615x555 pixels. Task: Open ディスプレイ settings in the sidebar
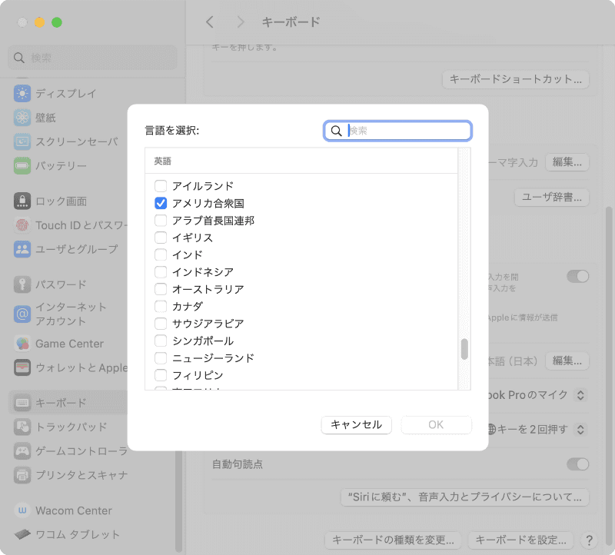click(x=54, y=93)
